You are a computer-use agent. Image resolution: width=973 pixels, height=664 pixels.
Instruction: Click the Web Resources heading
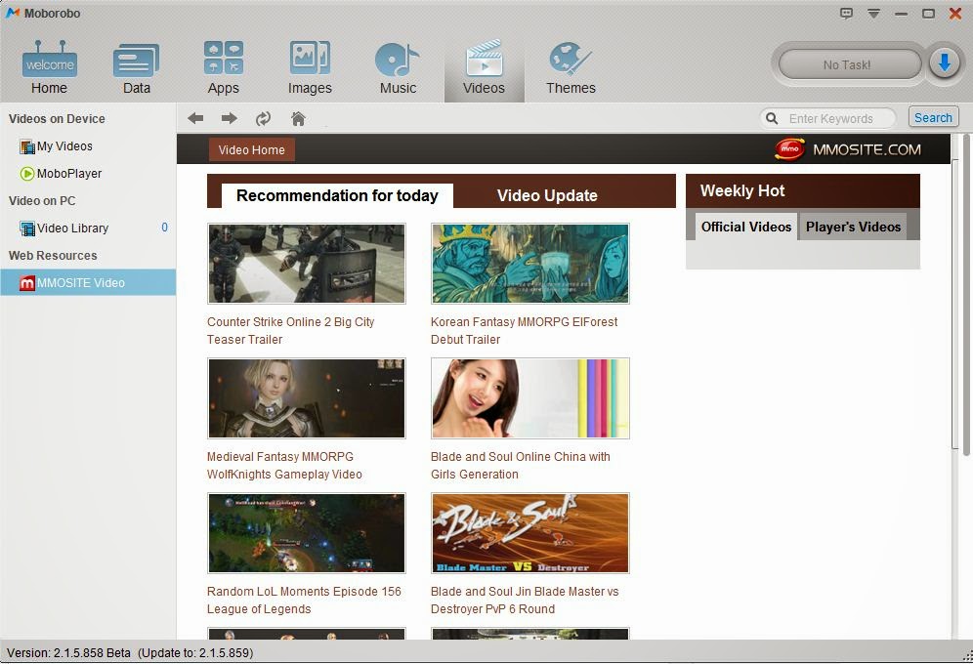[x=53, y=256]
